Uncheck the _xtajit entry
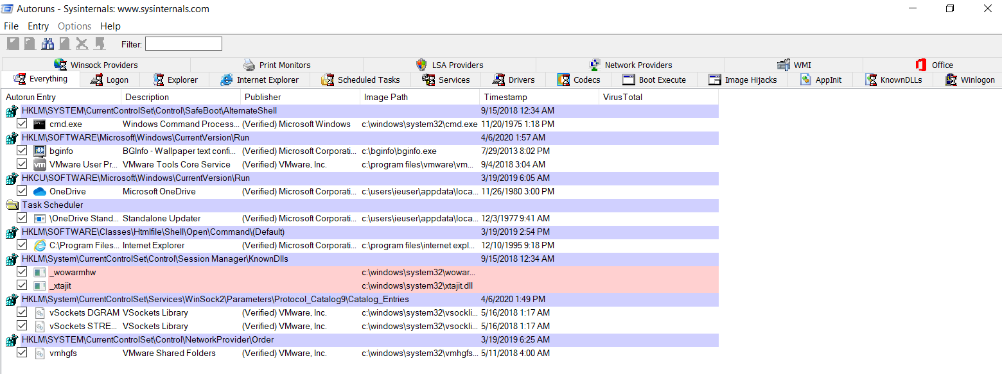1002x374 pixels. 22,285
